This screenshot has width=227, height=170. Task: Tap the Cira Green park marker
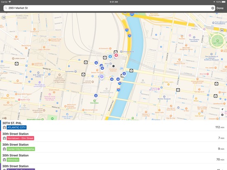click(x=95, y=101)
